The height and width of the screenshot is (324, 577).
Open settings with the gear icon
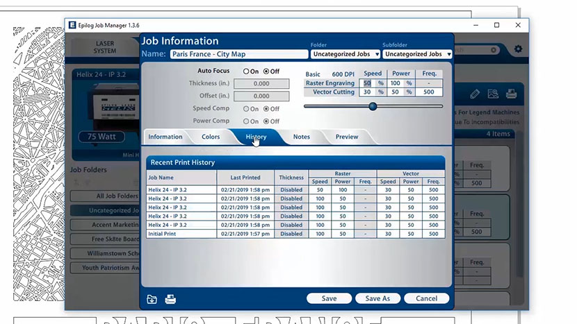518,49
